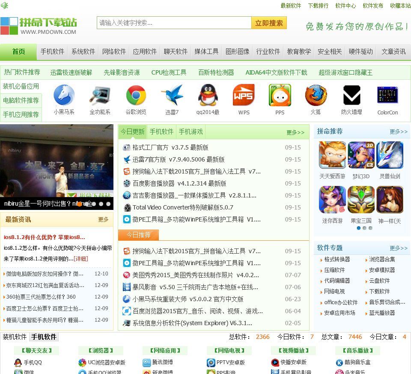Open 格式转换器 topic link
Viewport: 411px width, 374px height.
point(337,259)
